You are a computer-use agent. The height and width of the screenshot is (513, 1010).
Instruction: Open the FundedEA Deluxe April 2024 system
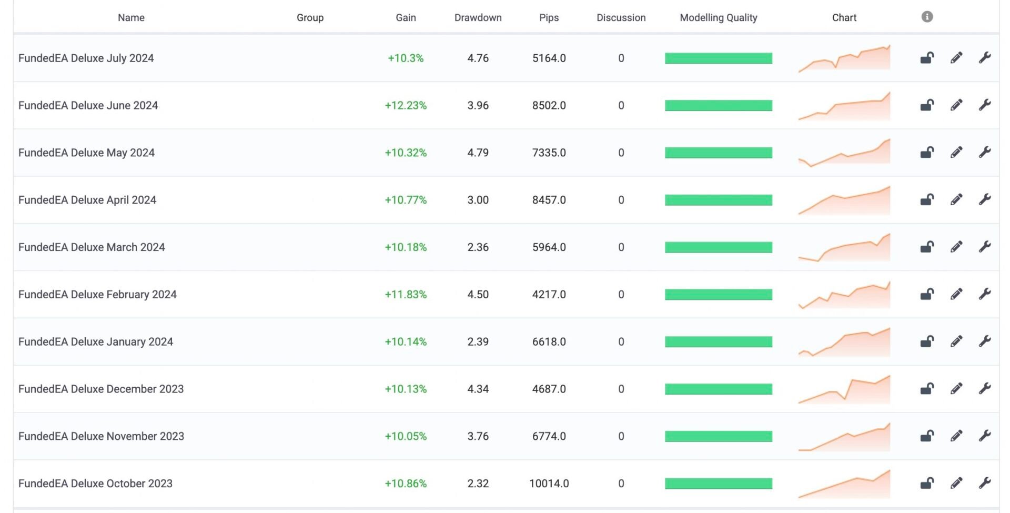coord(87,200)
